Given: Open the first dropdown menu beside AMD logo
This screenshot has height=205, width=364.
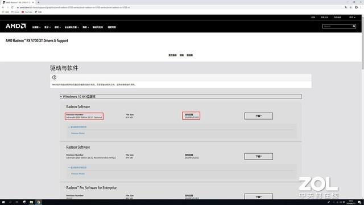Looking at the screenshot, I should 36,27.
